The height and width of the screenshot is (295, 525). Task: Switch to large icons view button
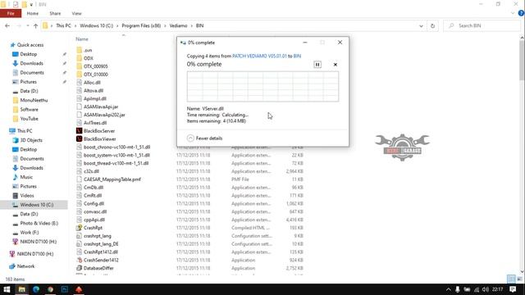[x=519, y=279]
